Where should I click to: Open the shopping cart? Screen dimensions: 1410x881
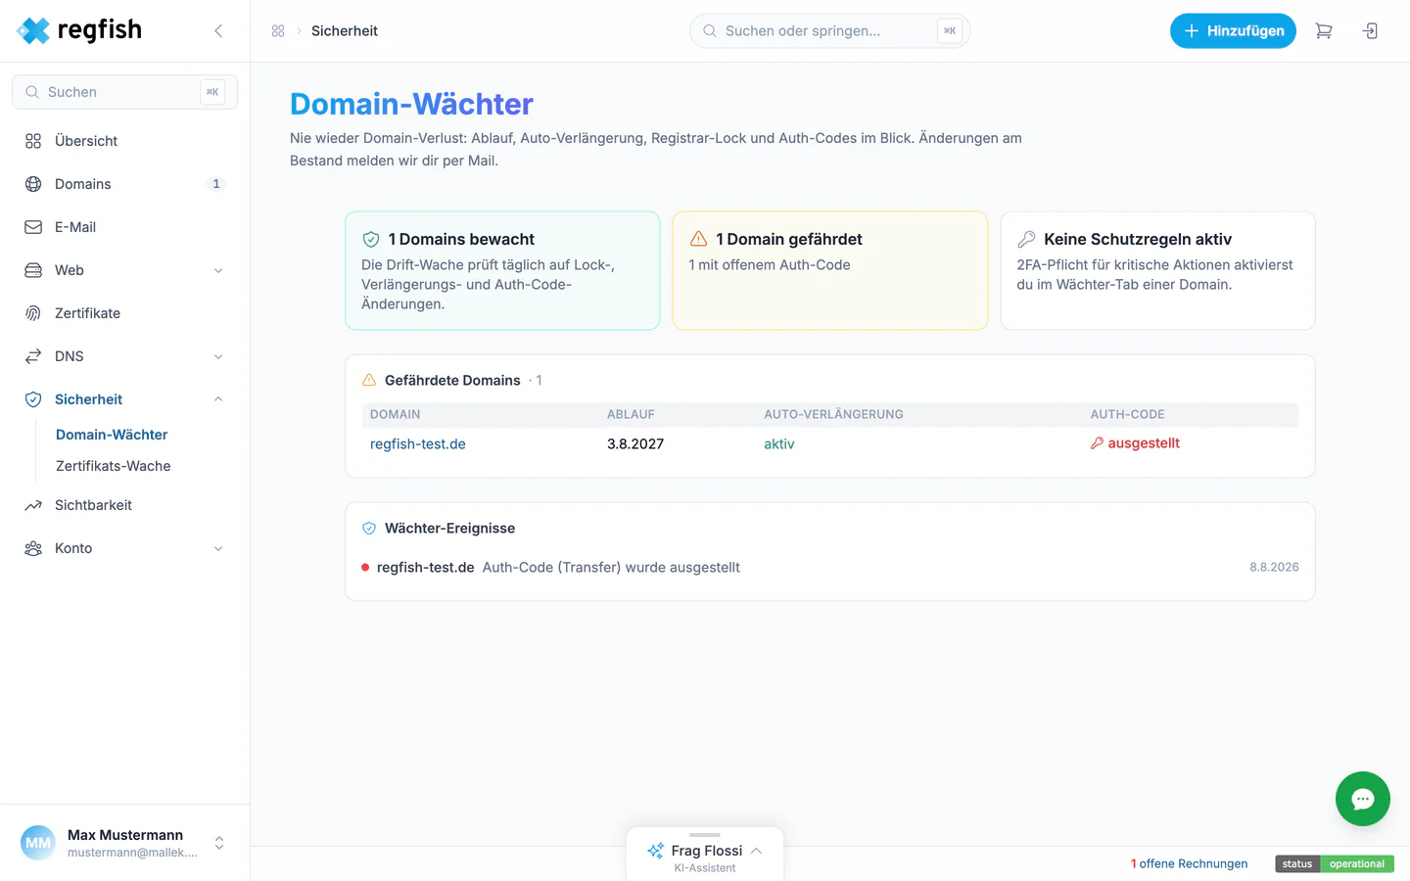point(1324,31)
